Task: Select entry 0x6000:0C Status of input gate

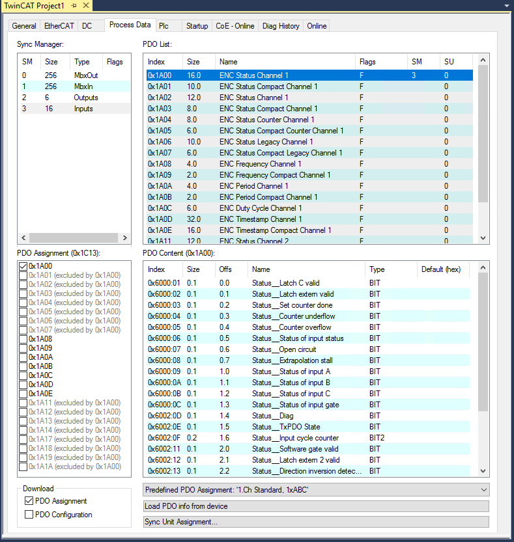Action: click(307, 405)
